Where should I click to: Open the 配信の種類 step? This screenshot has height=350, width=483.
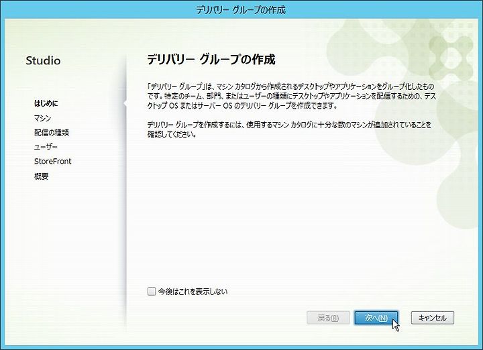pyautogui.click(x=52, y=133)
